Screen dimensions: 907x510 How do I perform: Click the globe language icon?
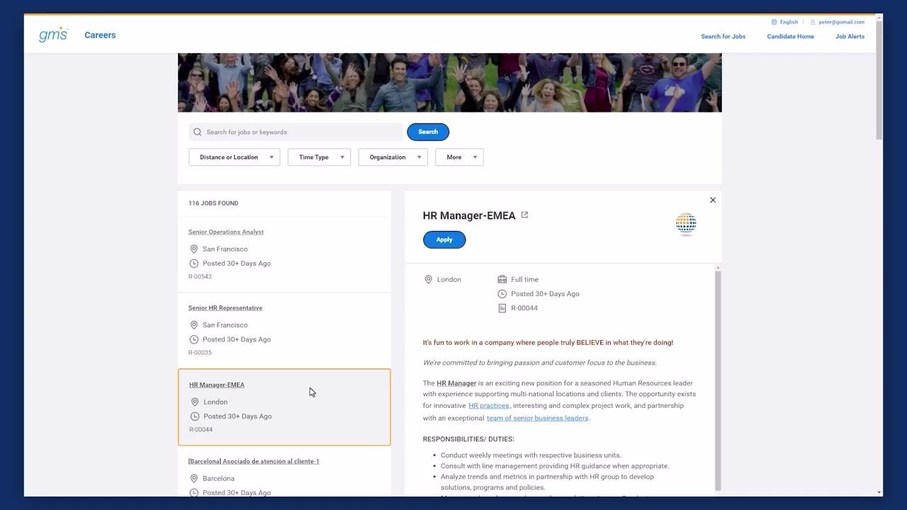click(x=774, y=22)
